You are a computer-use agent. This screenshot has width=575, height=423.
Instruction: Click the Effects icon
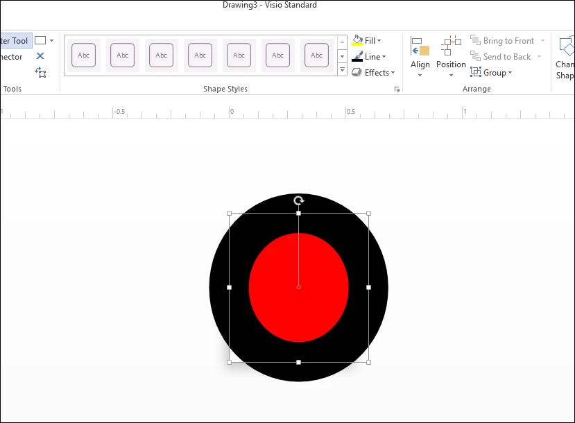pyautogui.click(x=357, y=72)
